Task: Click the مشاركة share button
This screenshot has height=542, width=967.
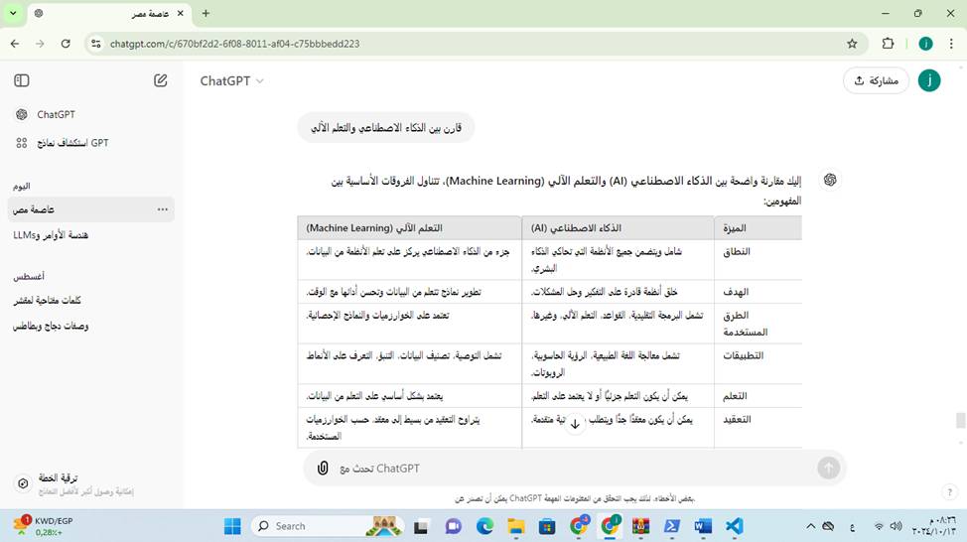Action: 876,81
